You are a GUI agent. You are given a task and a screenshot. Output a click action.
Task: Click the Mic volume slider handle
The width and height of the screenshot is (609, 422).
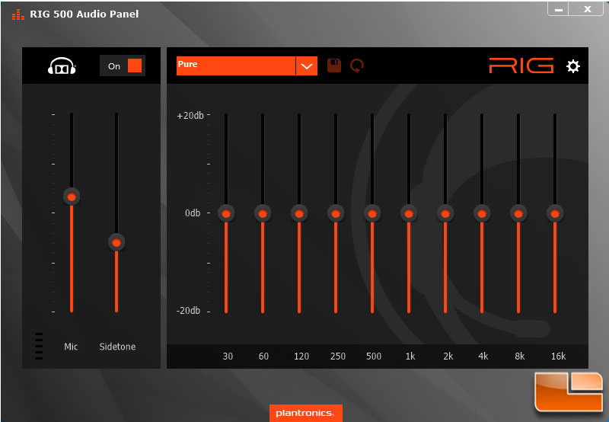(72, 197)
